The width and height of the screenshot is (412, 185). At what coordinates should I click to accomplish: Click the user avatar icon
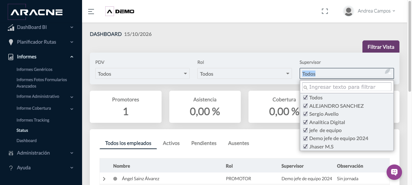pyautogui.click(x=348, y=11)
